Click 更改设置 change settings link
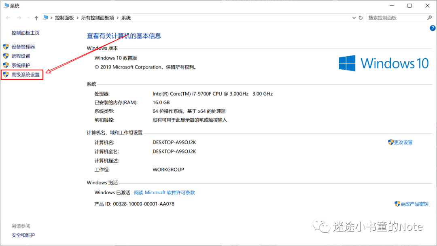 [403, 142]
